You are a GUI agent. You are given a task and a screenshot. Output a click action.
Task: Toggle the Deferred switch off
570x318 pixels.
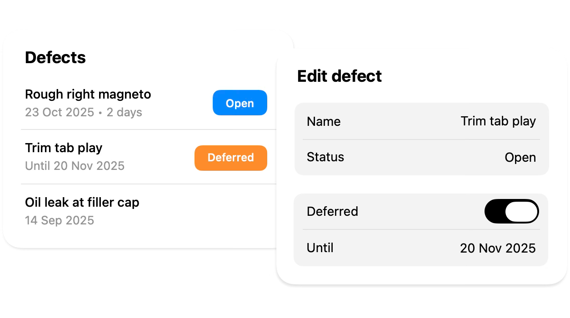coord(511,212)
